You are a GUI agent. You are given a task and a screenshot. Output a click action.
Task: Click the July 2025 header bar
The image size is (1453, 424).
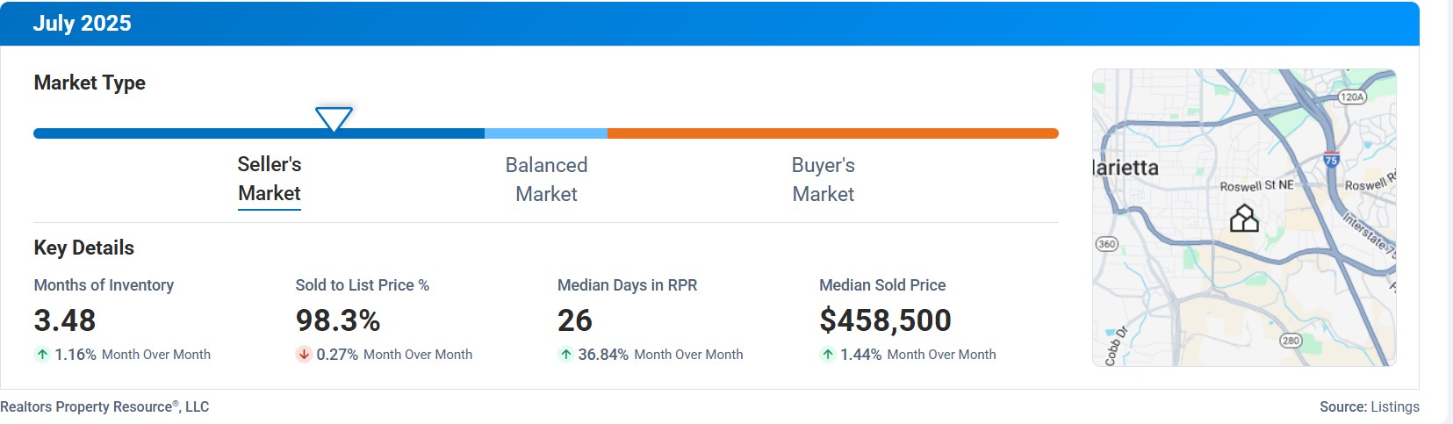click(709, 24)
